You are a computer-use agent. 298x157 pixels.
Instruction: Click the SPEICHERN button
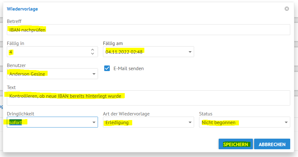[x=236, y=144]
